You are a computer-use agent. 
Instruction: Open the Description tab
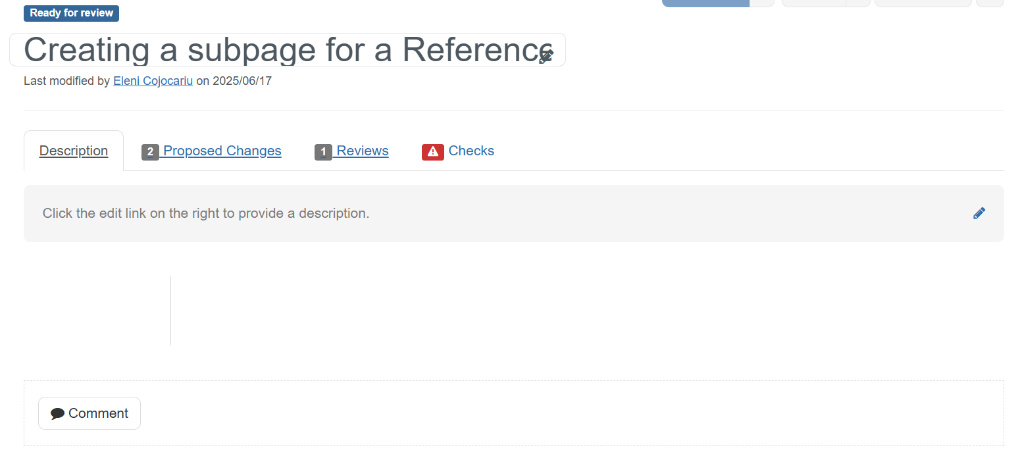pyautogui.click(x=74, y=151)
